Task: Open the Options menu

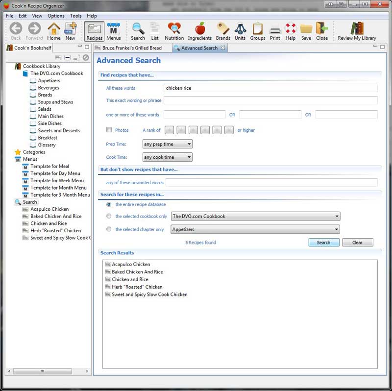Action: coord(56,16)
